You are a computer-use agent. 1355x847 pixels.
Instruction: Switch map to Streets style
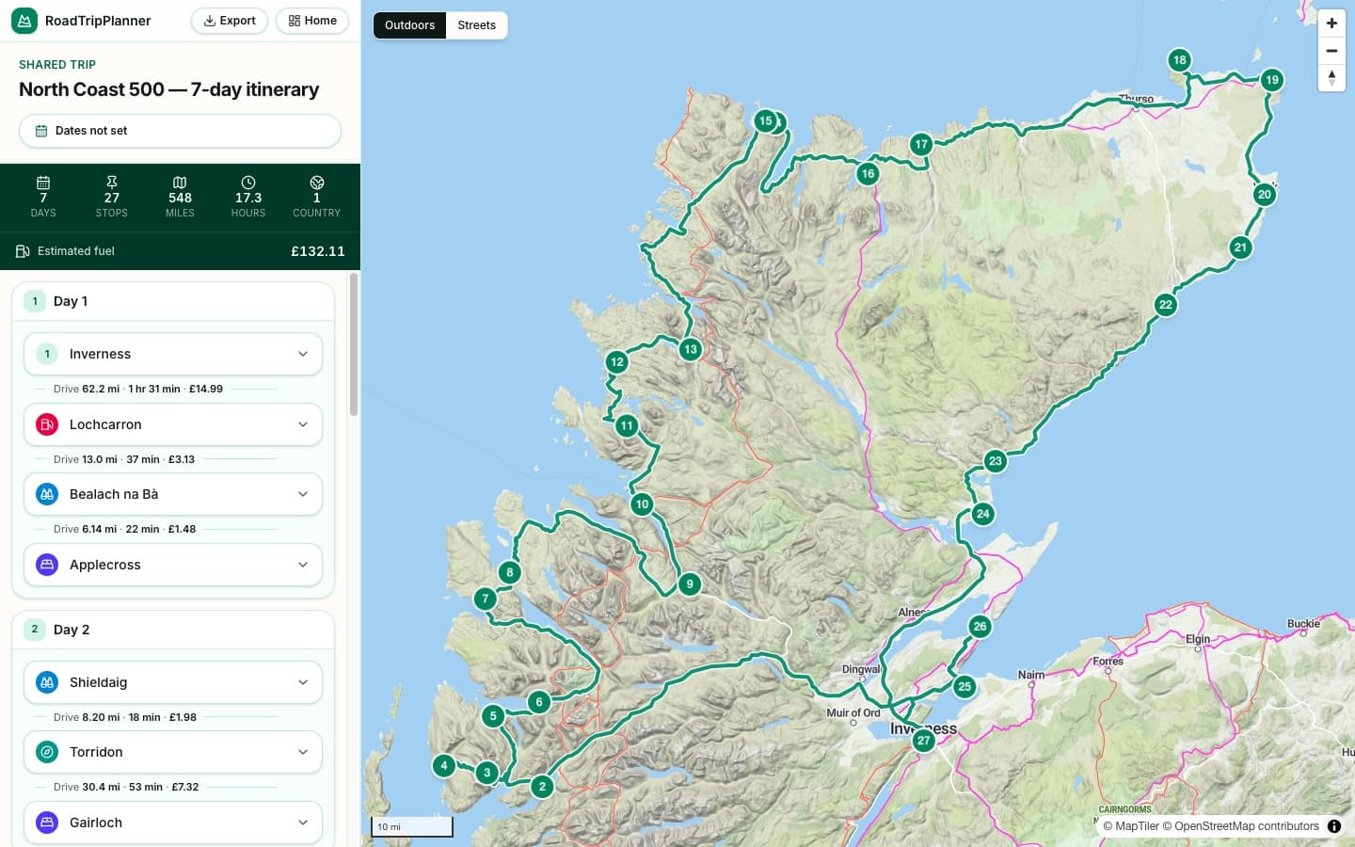click(477, 25)
